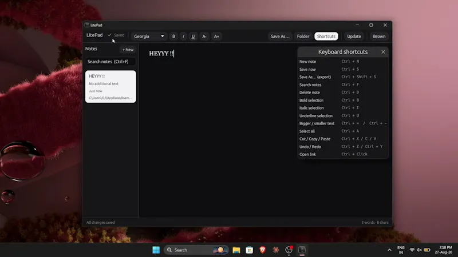The height and width of the screenshot is (257, 458).
Task: Open File Explorer from the taskbar
Action: [236, 250]
